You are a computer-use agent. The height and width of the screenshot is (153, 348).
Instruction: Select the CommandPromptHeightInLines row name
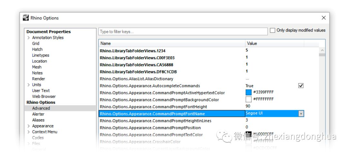(x=156, y=121)
